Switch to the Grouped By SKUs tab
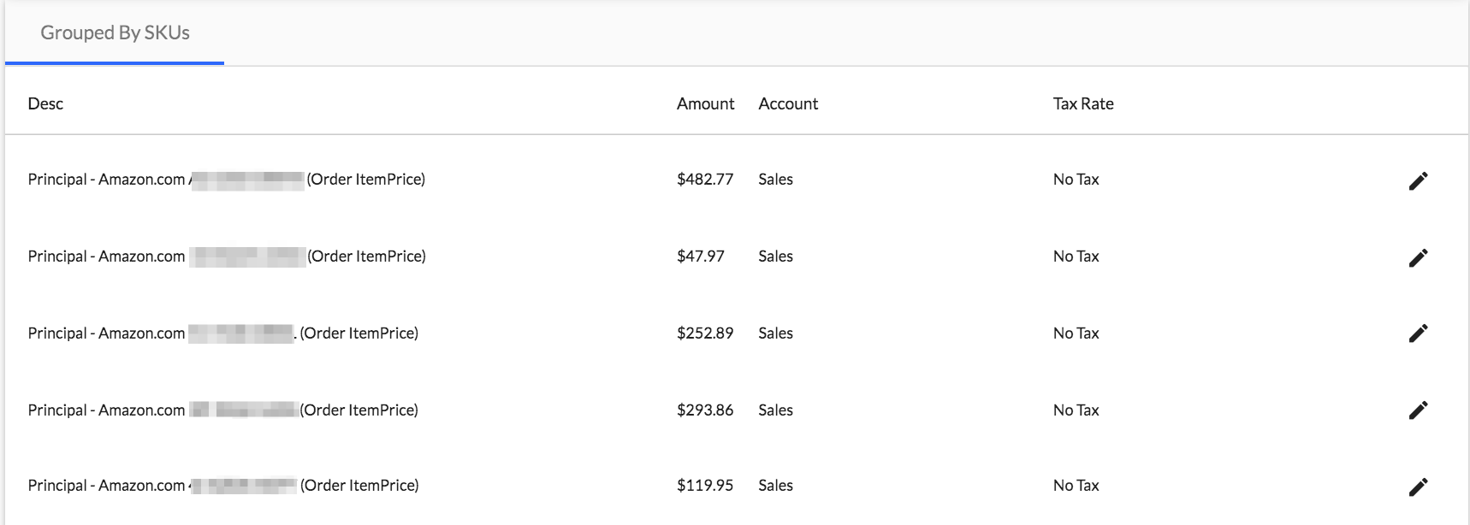This screenshot has width=1470, height=525. point(115,32)
